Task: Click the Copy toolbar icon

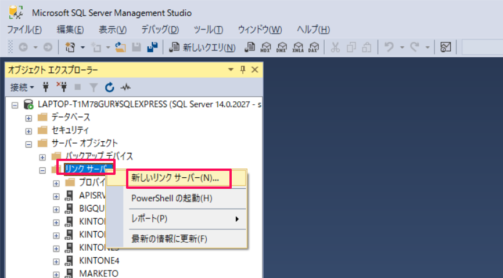Action: click(351, 47)
